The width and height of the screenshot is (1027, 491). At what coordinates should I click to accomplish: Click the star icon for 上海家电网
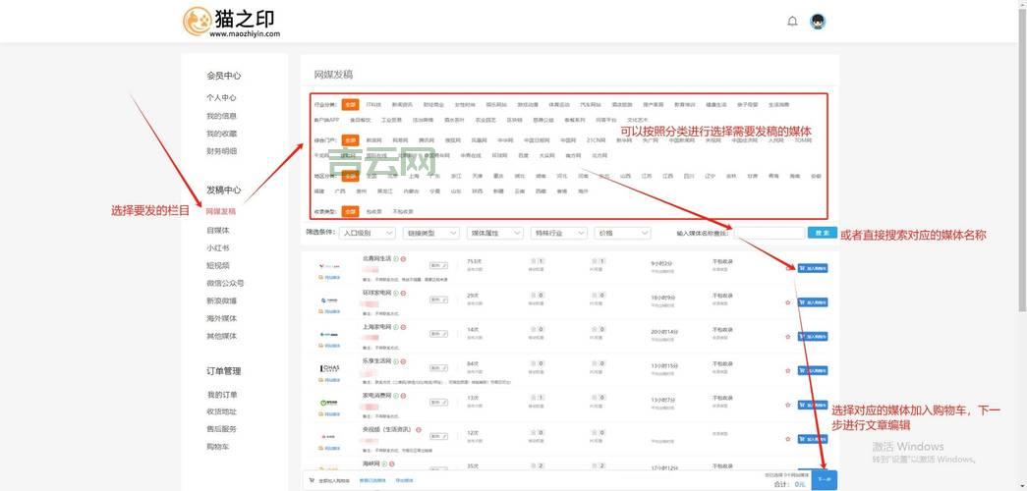[x=787, y=336]
